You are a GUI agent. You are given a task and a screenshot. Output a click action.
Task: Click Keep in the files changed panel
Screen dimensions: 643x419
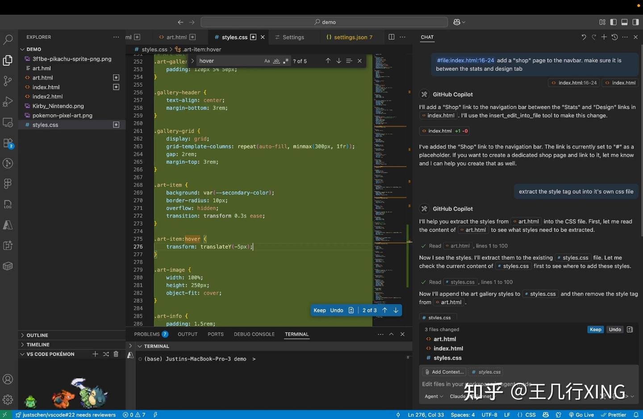point(595,329)
